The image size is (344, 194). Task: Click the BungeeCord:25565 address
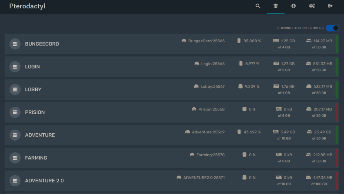point(206,41)
